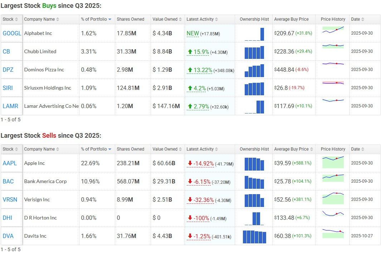This screenshot has width=386, height=253.
Task: Click Apple price history sparkline chart
Action: point(333,163)
